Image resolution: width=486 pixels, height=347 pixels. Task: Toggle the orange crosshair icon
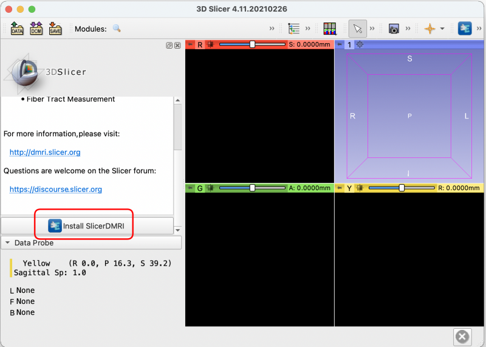click(430, 29)
